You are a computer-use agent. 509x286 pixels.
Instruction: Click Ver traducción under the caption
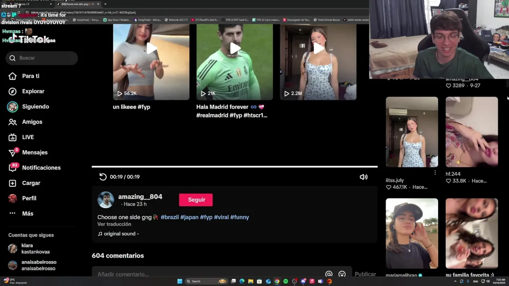(114, 224)
